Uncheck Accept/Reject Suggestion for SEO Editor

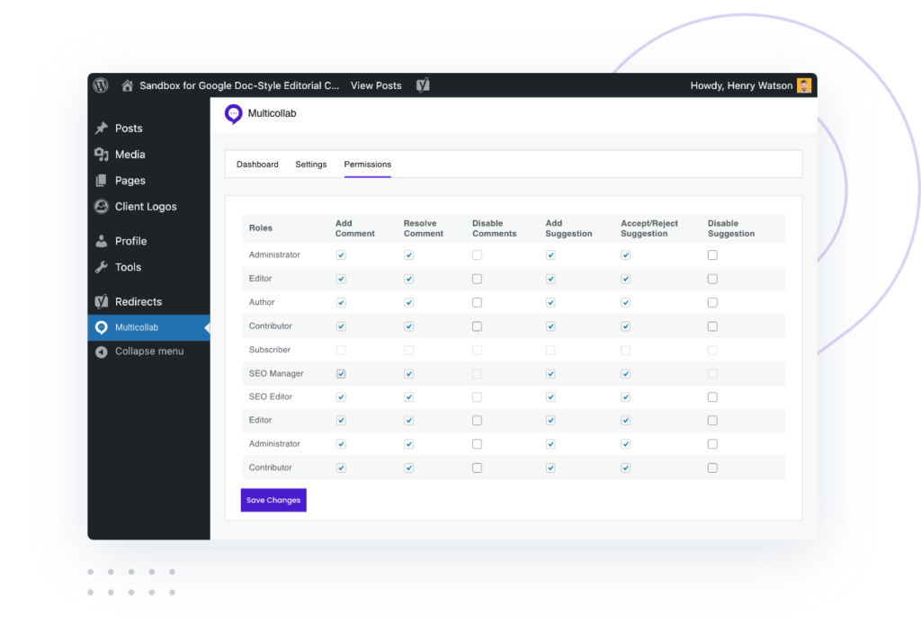coord(626,397)
